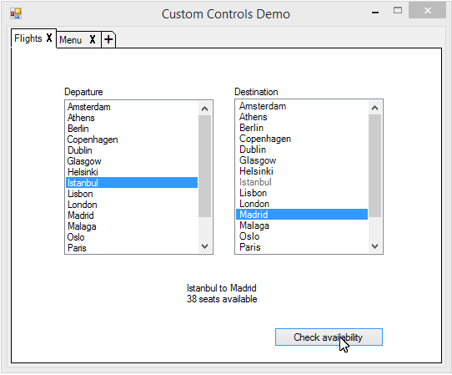Switch to the Flights tab
This screenshot has height=375, width=452.
(28, 38)
